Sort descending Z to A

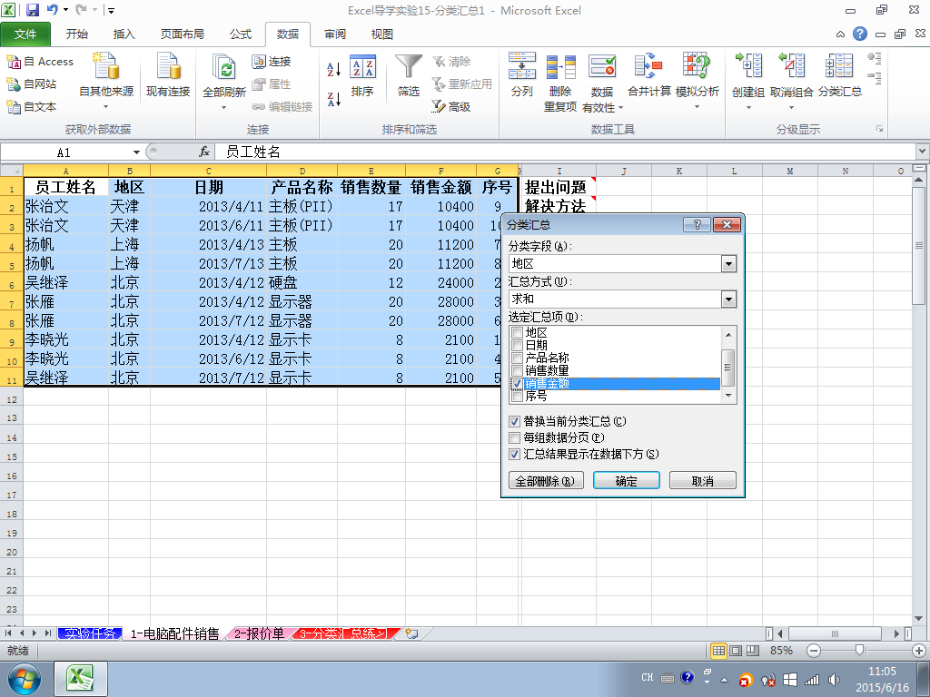point(334,99)
